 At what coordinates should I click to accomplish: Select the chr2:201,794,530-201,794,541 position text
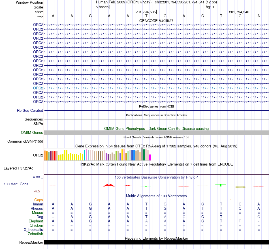(x=180, y=2)
